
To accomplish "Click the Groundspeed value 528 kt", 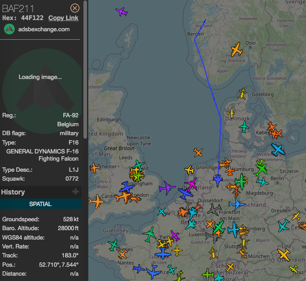I will pyautogui.click(x=71, y=219).
